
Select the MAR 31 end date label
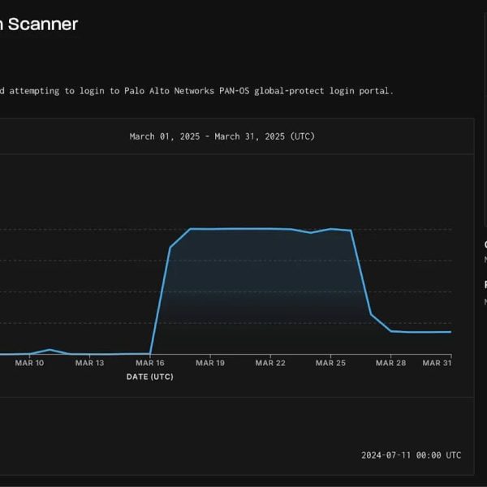click(437, 363)
